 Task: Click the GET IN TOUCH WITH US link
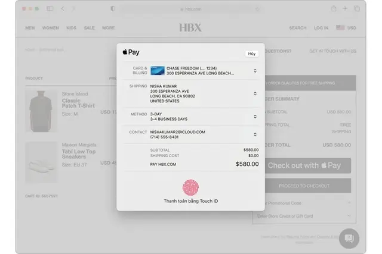(333, 51)
